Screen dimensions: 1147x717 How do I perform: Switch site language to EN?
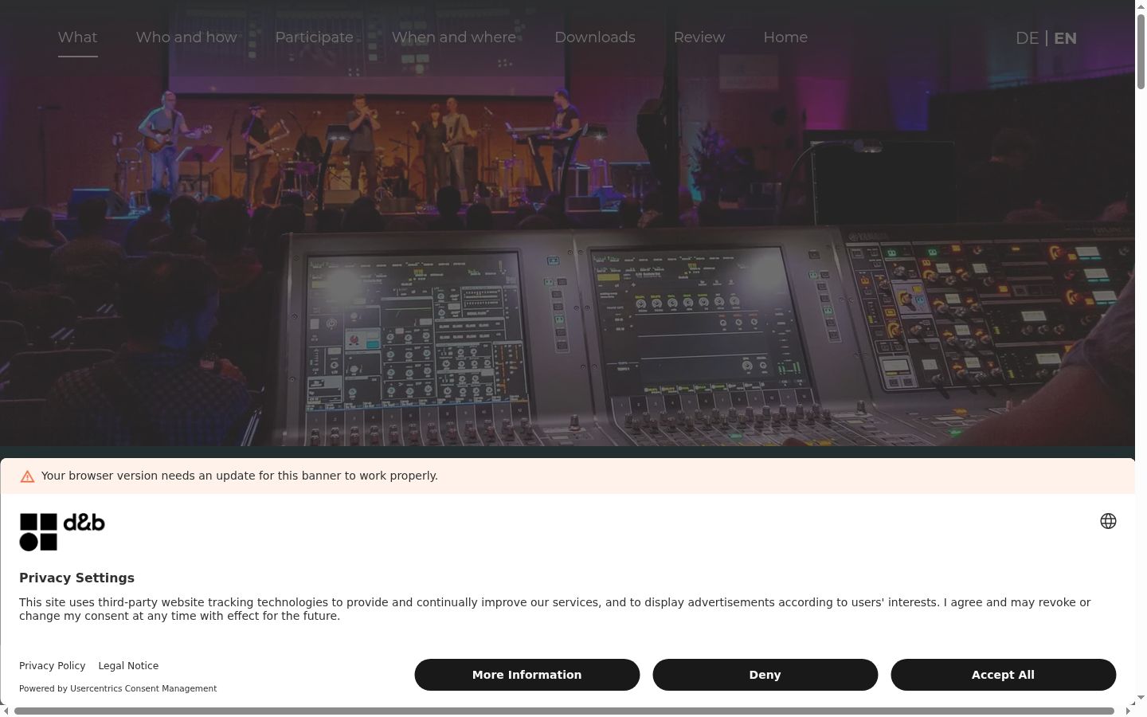pos(1065,38)
